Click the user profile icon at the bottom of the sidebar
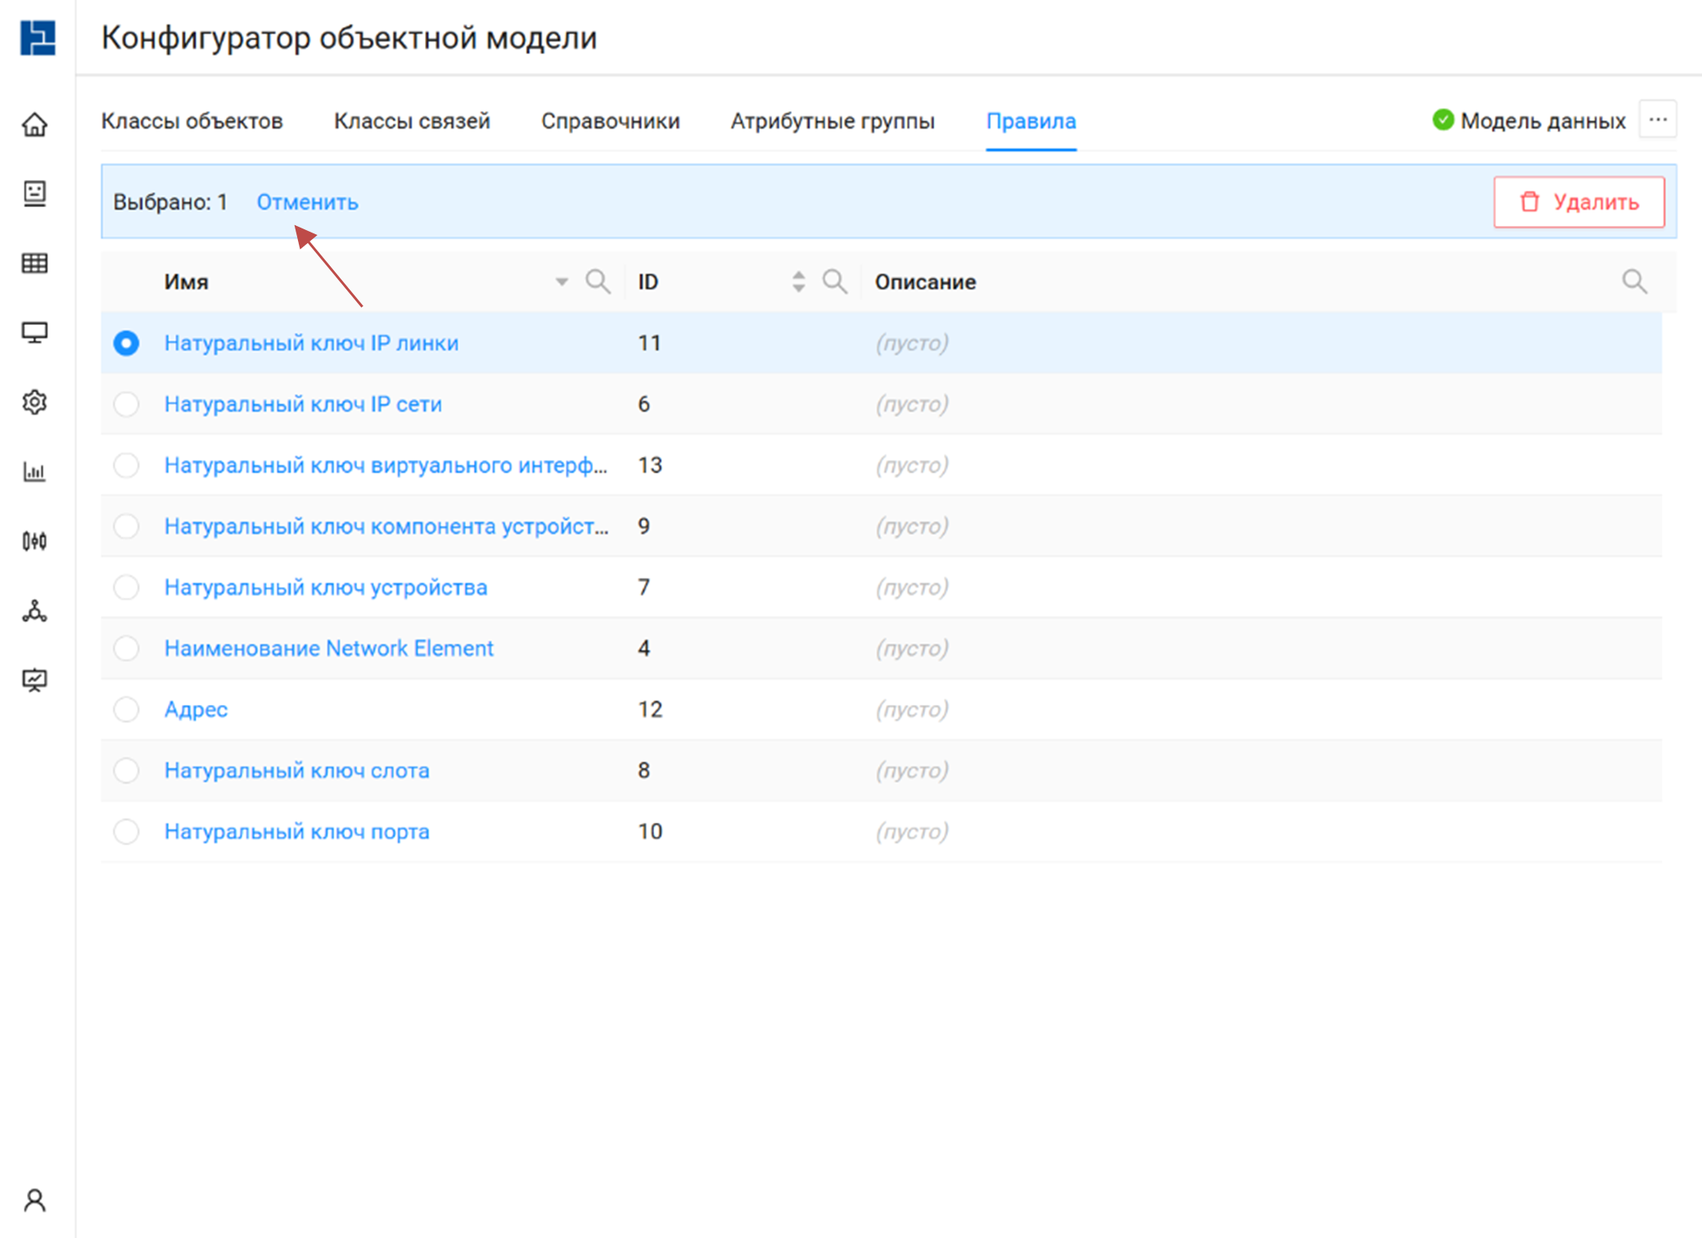This screenshot has height=1238, width=1702. coord(34,1200)
